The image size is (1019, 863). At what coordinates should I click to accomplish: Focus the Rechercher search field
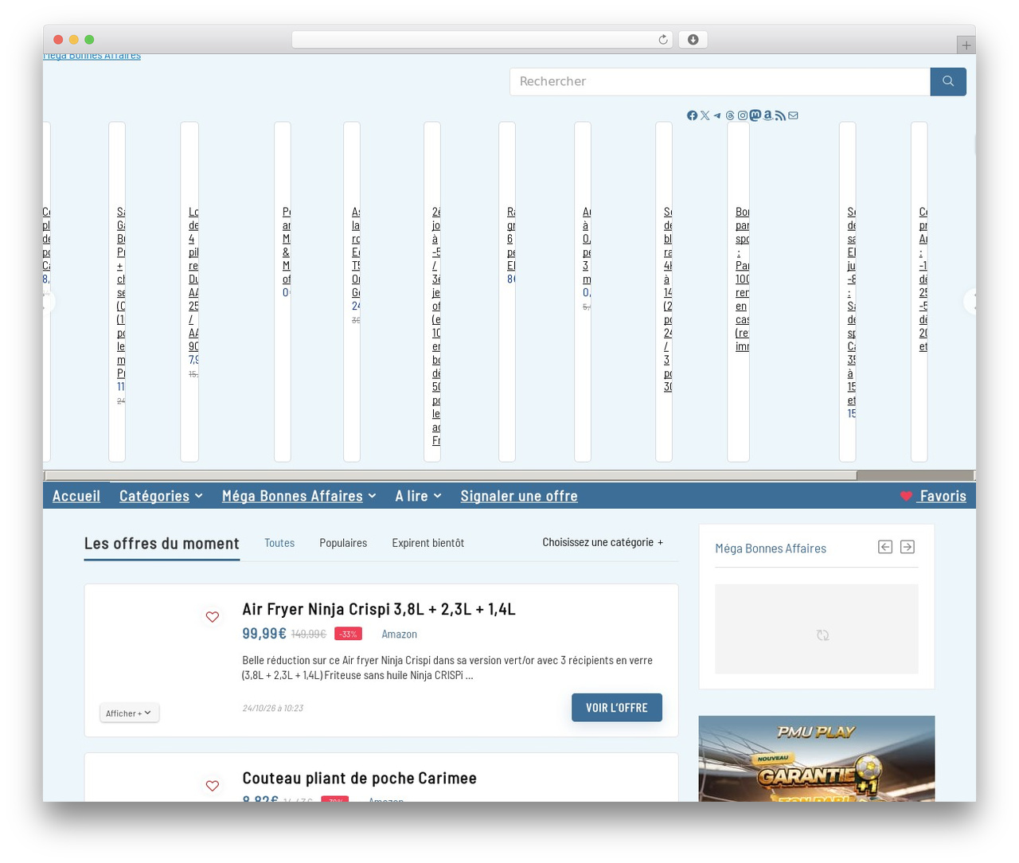(720, 81)
